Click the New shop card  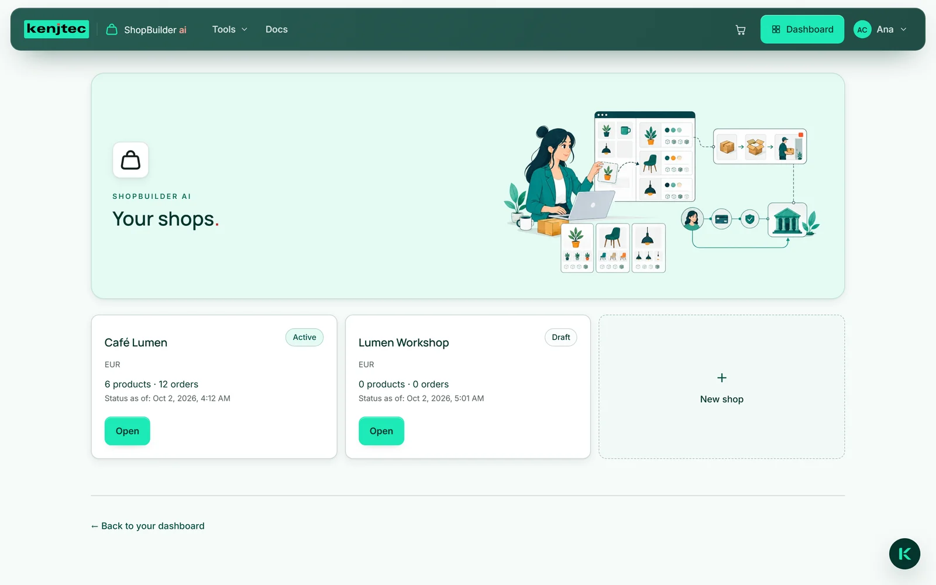(722, 387)
